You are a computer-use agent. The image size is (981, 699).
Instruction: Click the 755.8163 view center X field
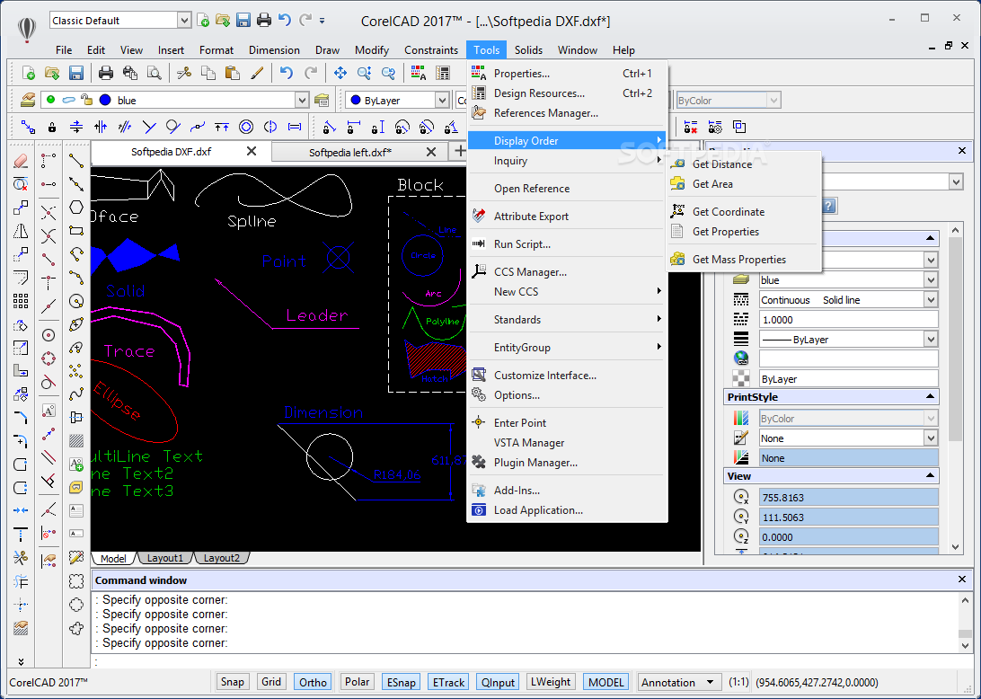coord(848,498)
